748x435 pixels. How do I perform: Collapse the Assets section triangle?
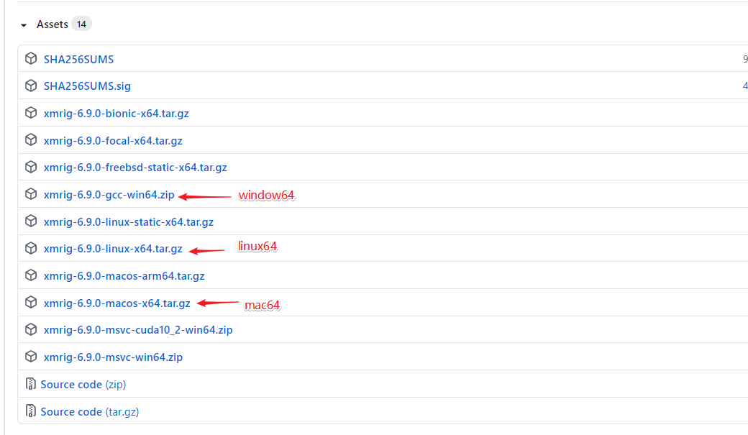24,25
